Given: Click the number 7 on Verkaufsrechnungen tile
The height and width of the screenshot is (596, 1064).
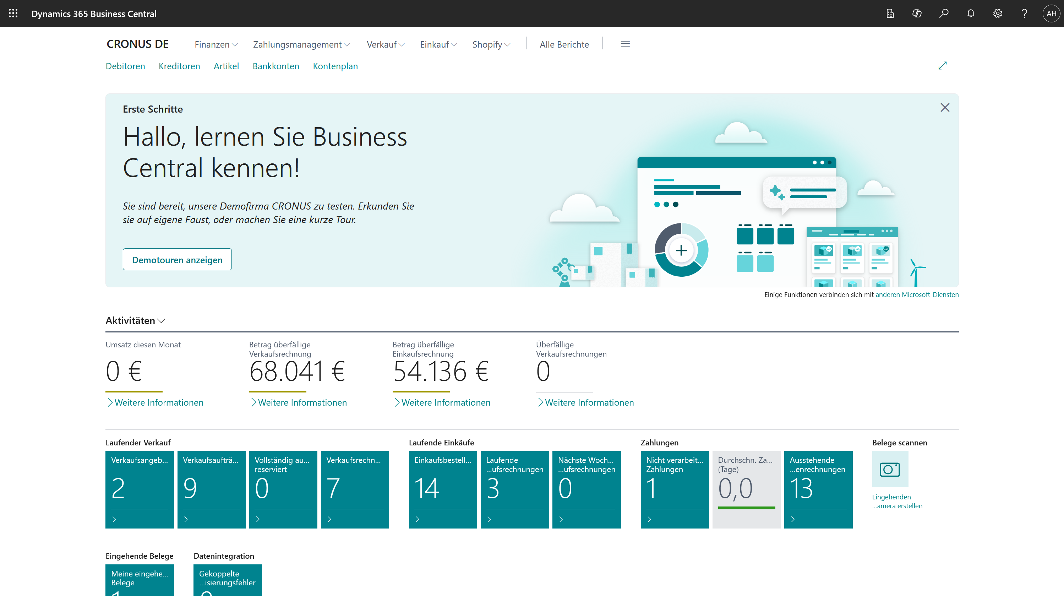Looking at the screenshot, I should point(333,488).
